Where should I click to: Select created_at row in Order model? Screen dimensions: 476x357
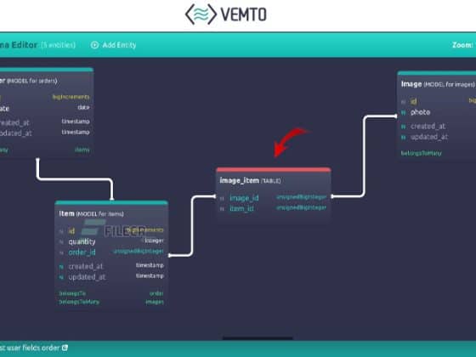pyautogui.click(x=45, y=122)
